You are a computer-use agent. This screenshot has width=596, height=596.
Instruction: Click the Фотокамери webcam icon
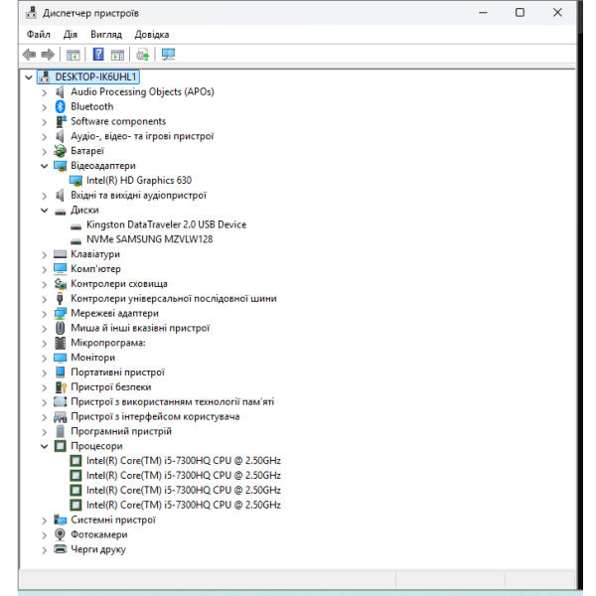pos(60,534)
